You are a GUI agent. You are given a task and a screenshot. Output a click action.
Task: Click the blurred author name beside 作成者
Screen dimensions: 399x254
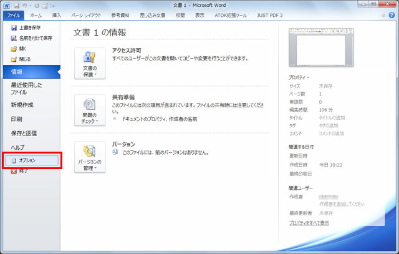[329, 197]
